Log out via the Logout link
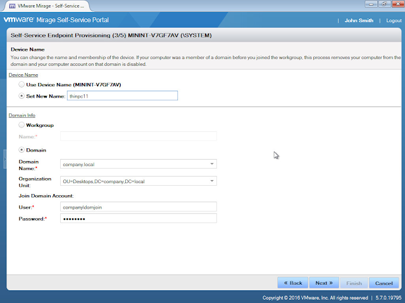Screen dimensions: 405x303 [394, 20]
